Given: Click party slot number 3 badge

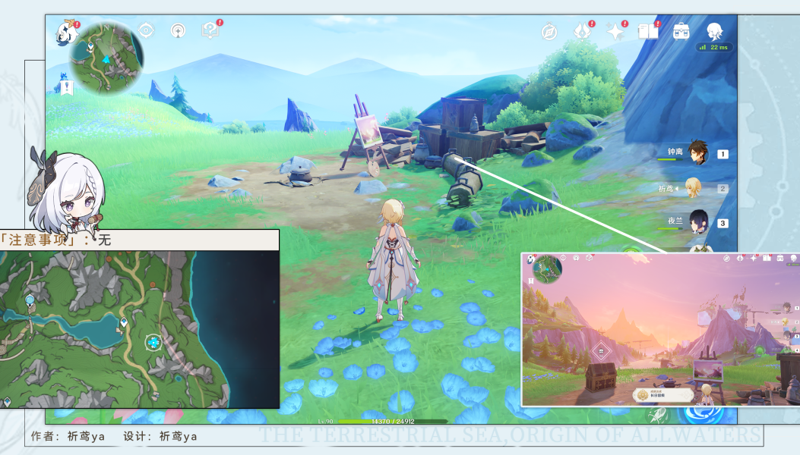Looking at the screenshot, I should point(723,223).
